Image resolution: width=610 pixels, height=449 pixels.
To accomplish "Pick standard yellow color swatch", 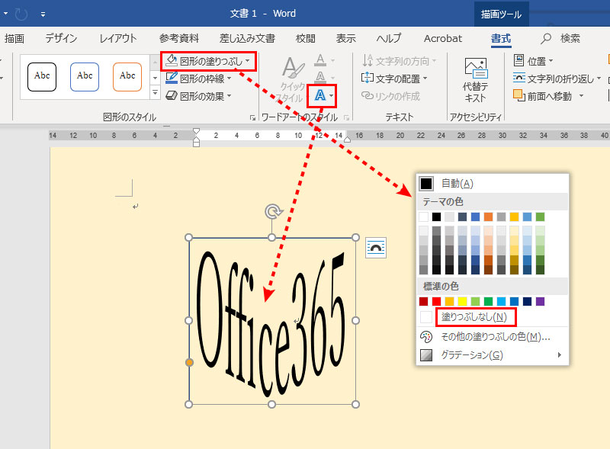I will pyautogui.click(x=462, y=301).
